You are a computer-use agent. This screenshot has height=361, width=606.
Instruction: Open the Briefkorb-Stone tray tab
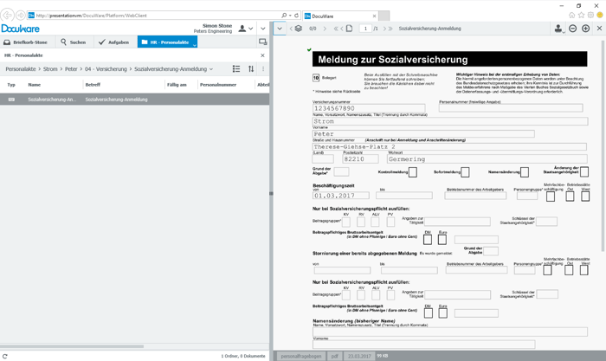click(x=25, y=42)
